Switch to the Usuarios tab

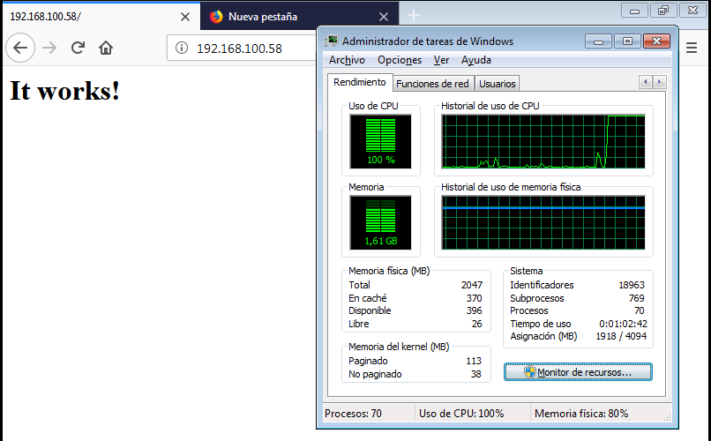click(497, 84)
